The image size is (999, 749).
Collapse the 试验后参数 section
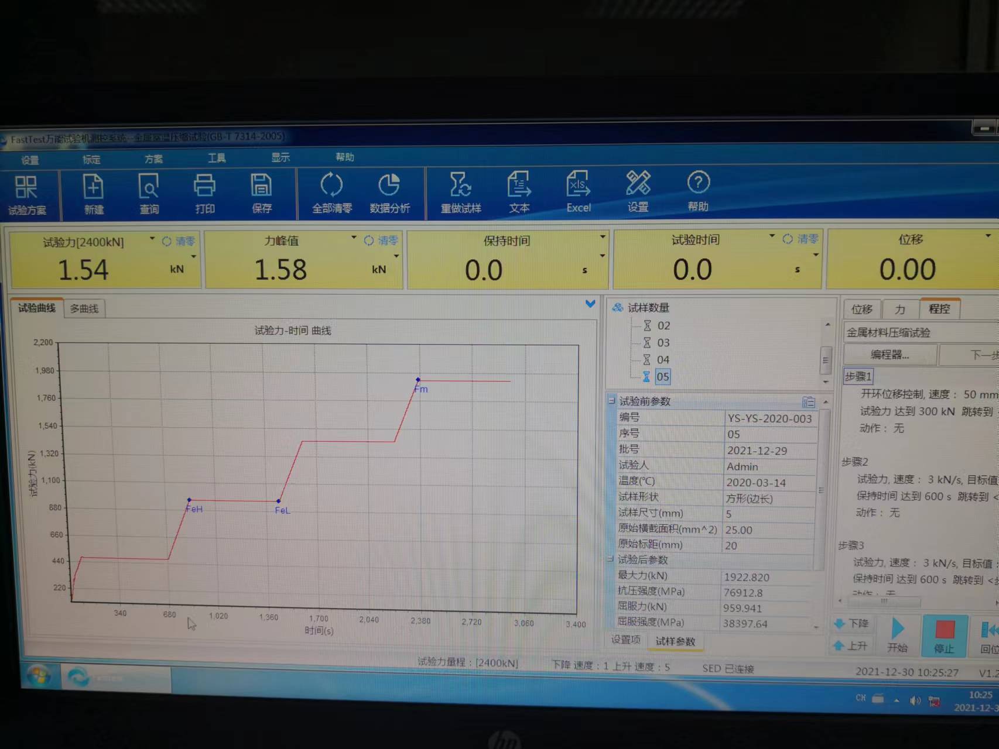pos(610,559)
